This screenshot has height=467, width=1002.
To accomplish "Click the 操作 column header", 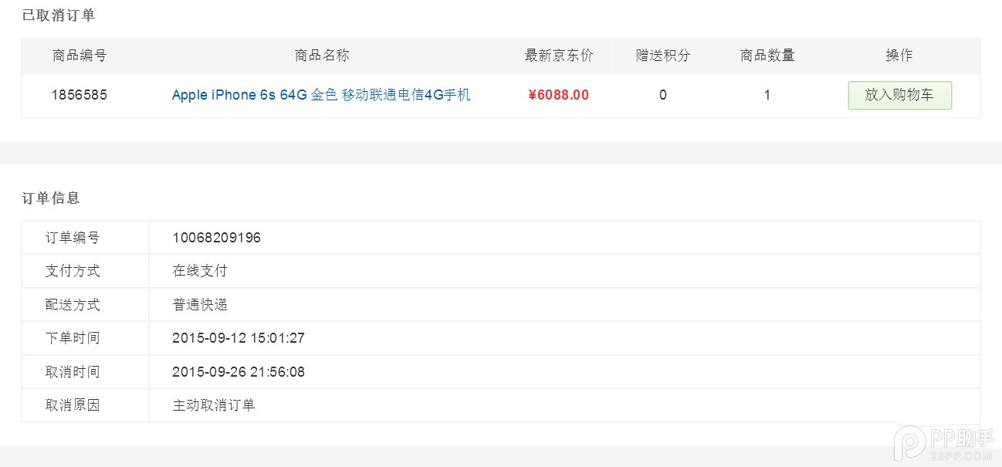I will 899,56.
